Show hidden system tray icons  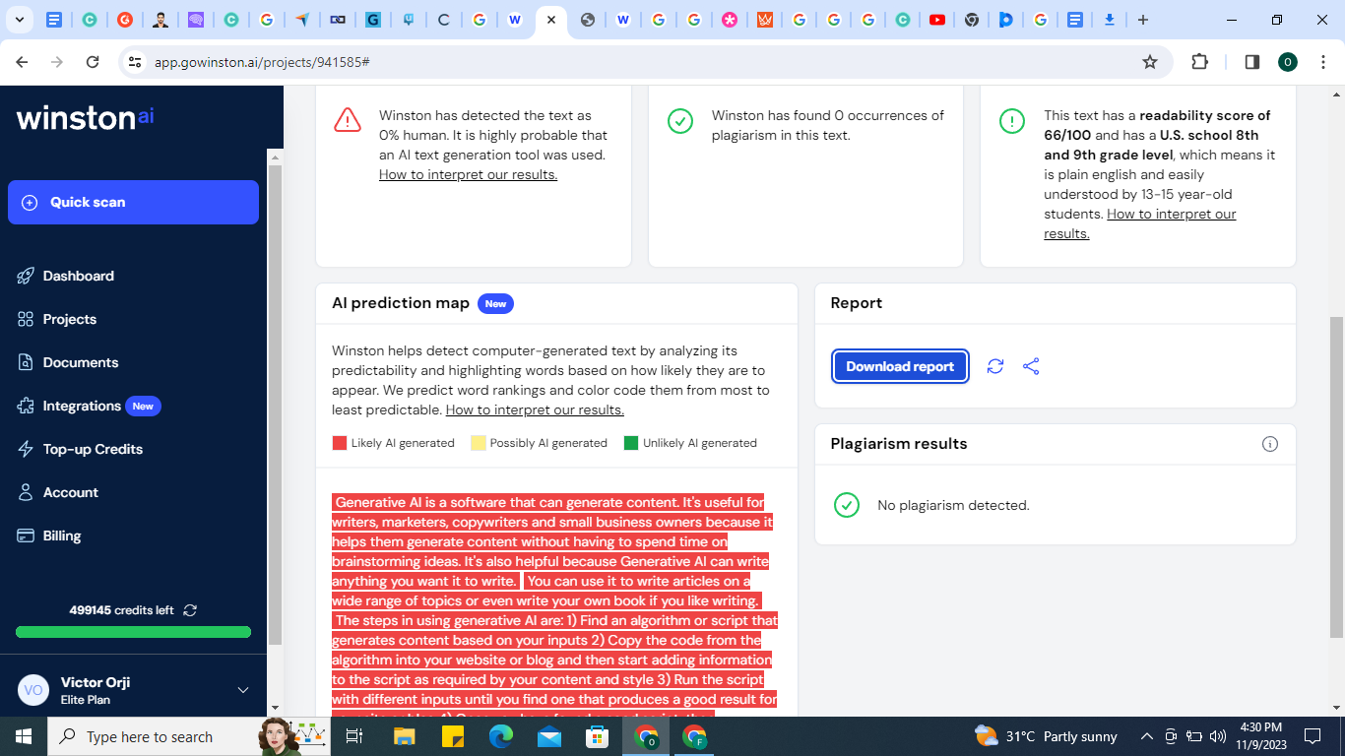tap(1146, 736)
